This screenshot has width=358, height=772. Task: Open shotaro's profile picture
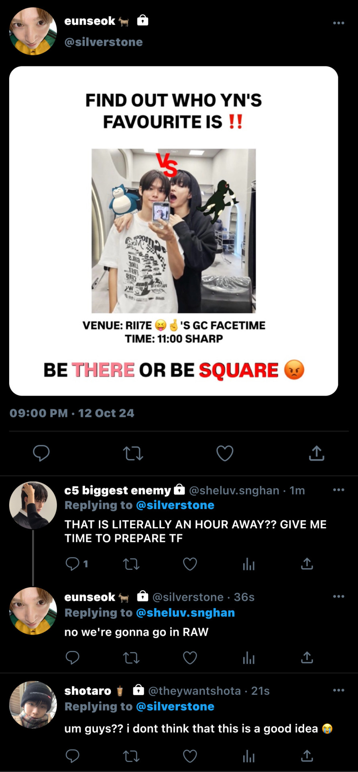pos(33,705)
